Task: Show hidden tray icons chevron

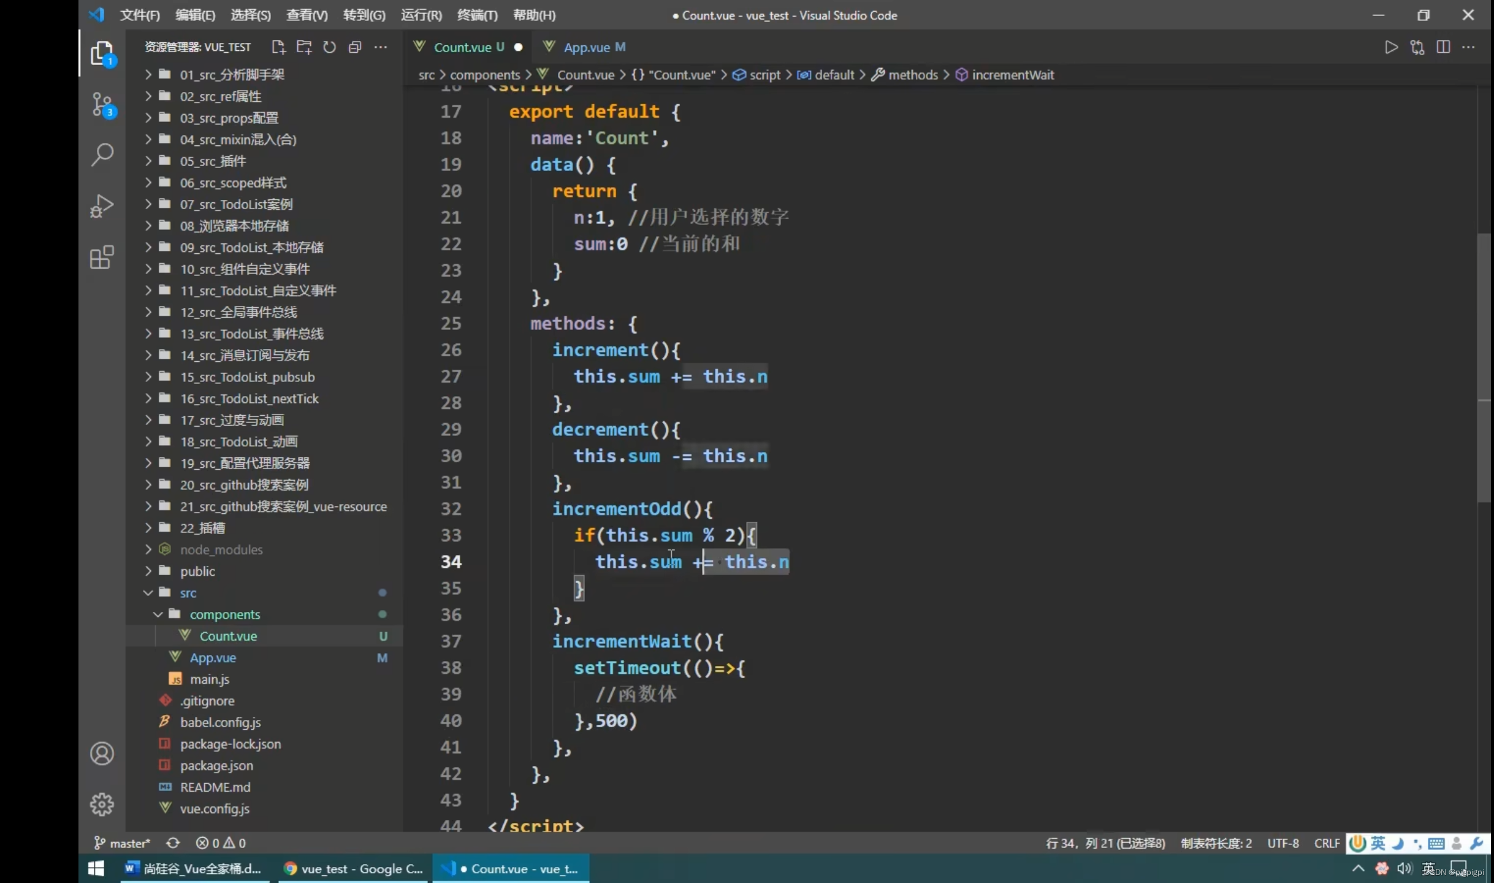Action: click(x=1358, y=868)
